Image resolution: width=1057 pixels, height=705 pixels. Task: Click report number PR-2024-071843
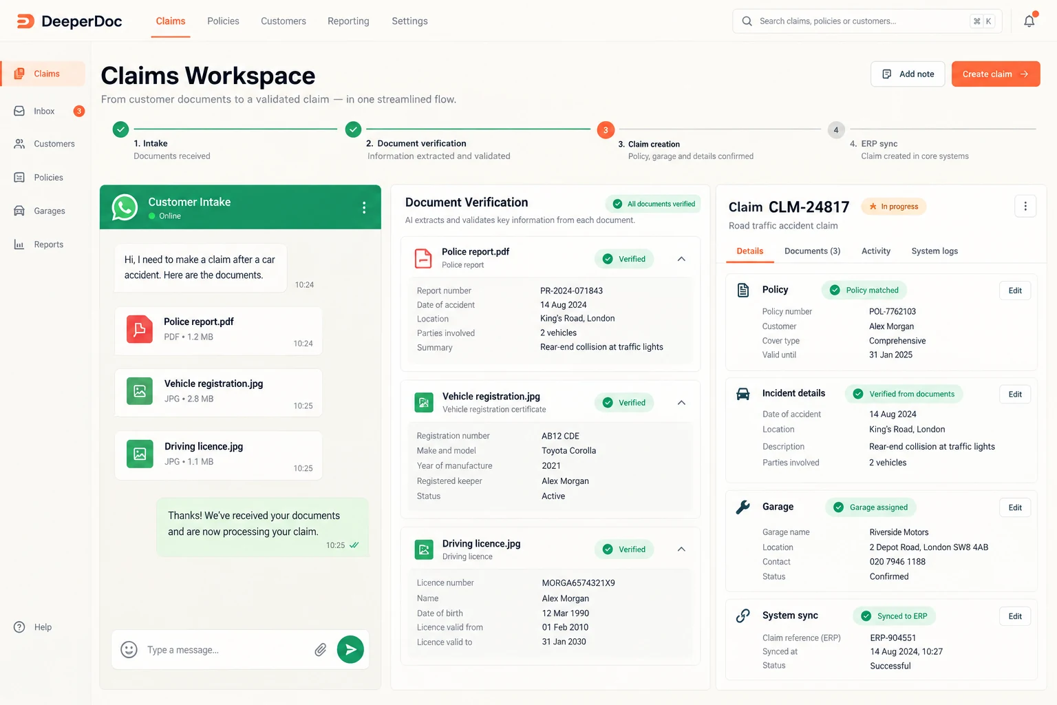(x=571, y=291)
